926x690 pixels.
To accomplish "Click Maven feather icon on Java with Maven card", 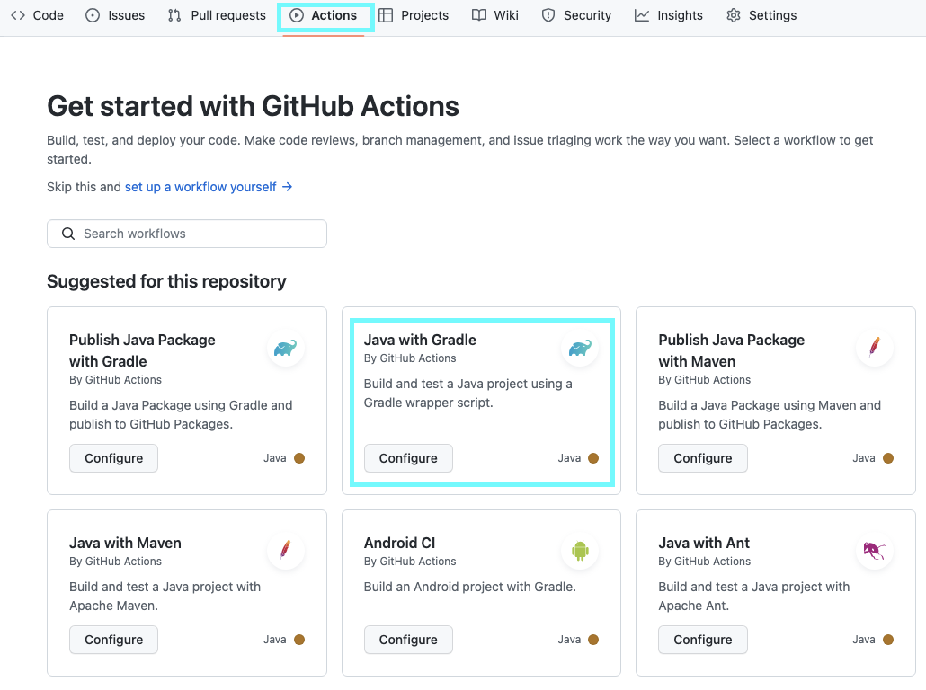I will (x=286, y=550).
